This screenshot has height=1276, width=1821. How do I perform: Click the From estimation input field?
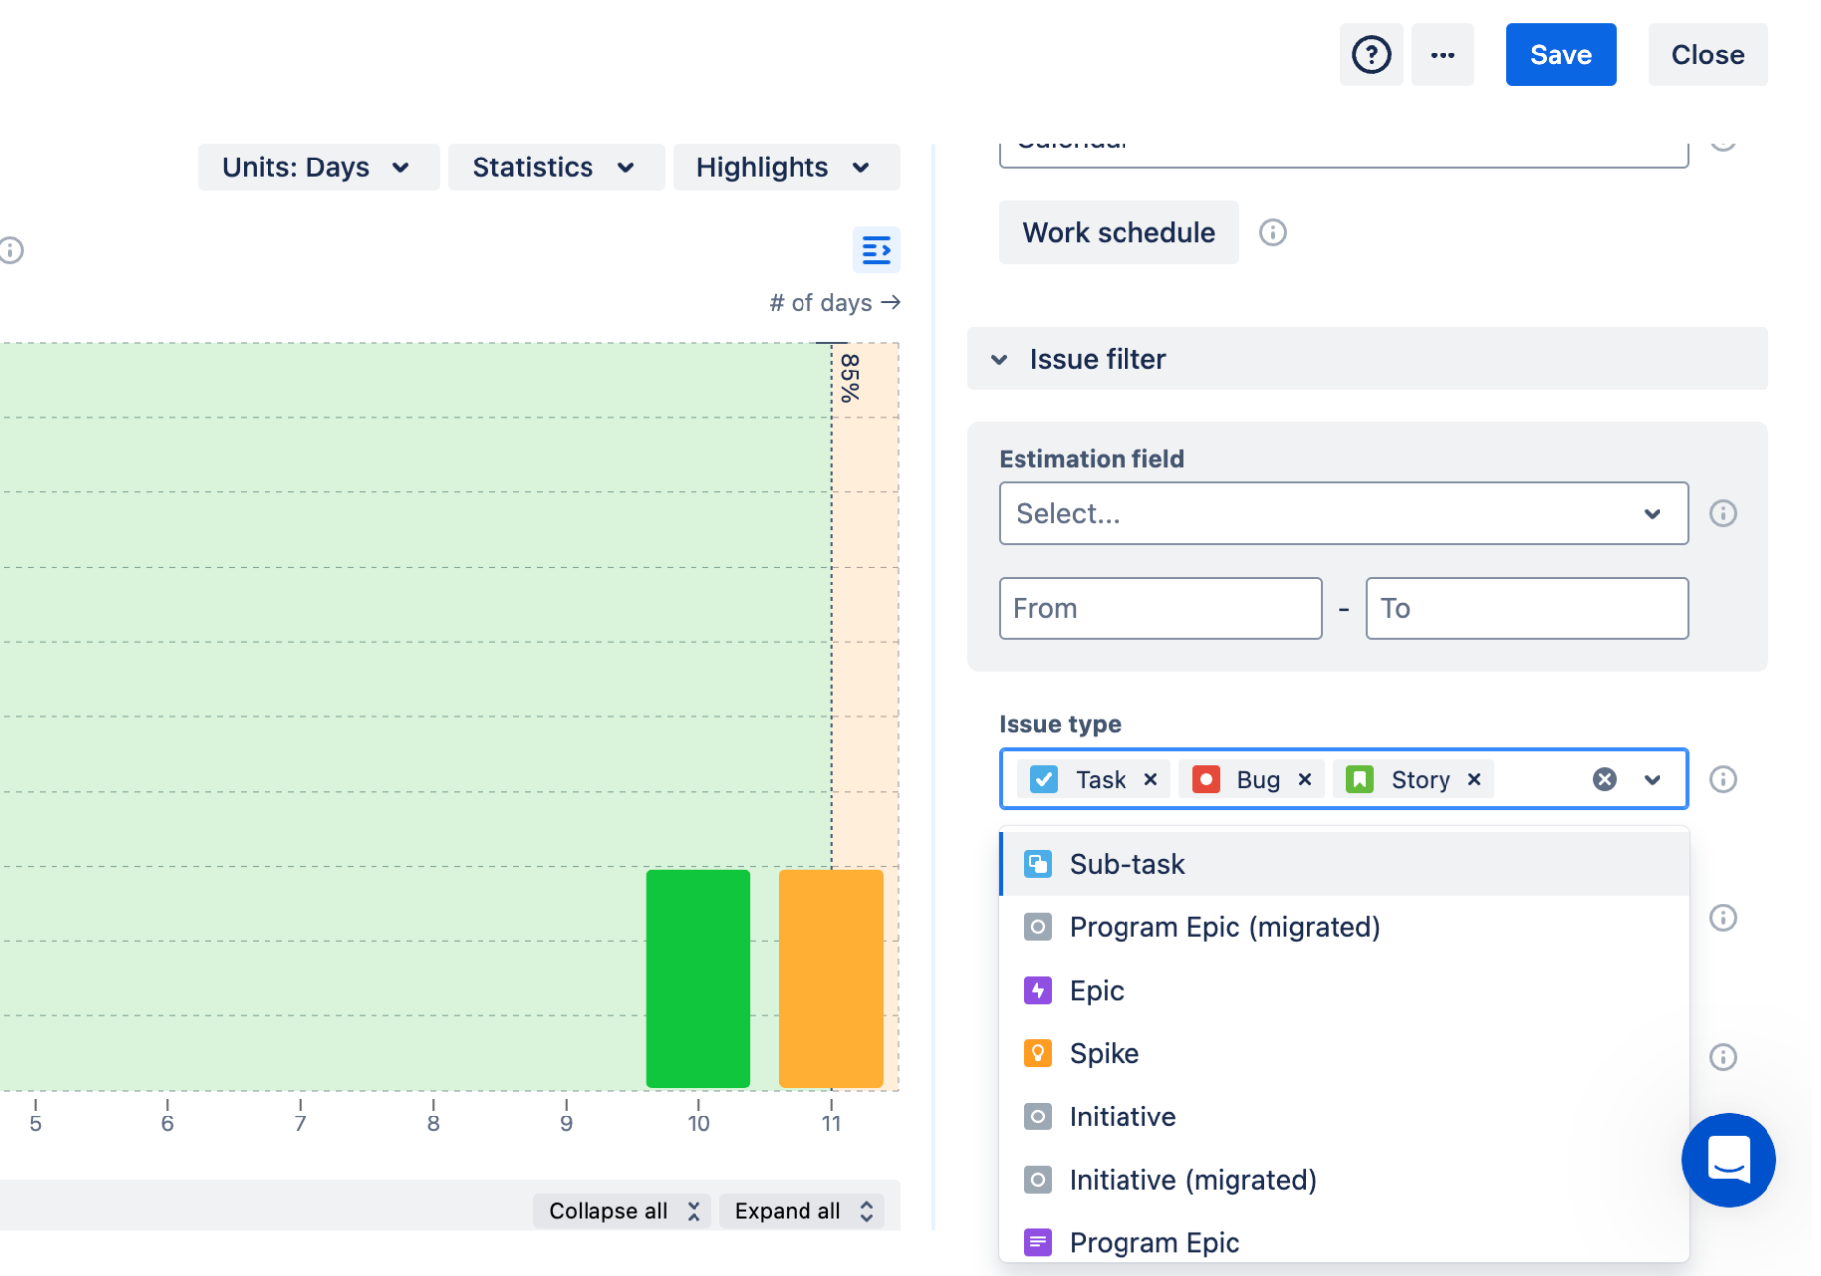click(1159, 608)
